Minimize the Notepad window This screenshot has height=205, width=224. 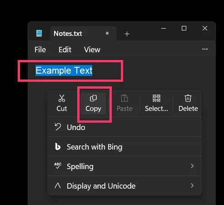point(164,28)
